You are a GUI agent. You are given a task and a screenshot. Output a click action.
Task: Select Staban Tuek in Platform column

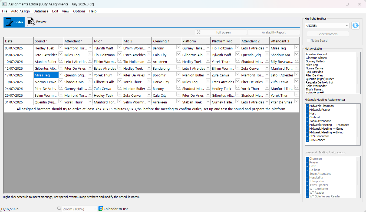[193, 102]
